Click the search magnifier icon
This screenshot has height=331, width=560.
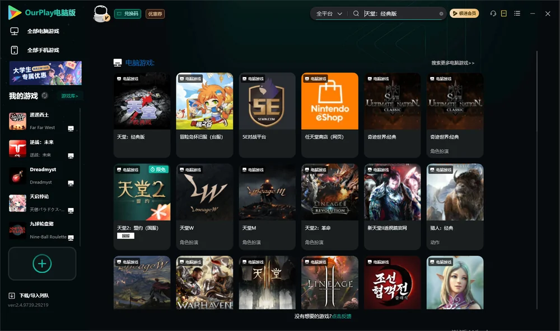click(356, 13)
